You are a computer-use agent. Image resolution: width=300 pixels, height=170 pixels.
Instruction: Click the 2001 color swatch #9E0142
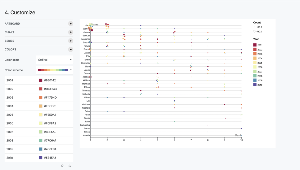point(40,80)
